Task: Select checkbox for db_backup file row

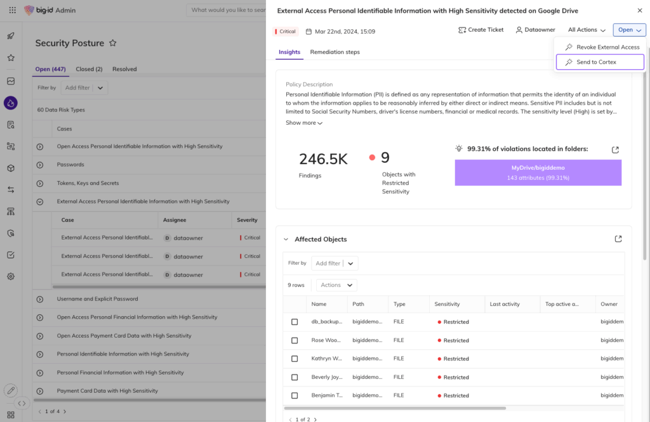Action: click(295, 322)
